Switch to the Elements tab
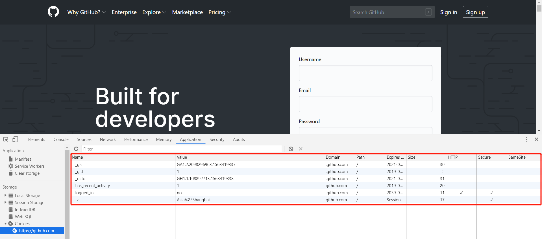The image size is (542, 239). 36,139
